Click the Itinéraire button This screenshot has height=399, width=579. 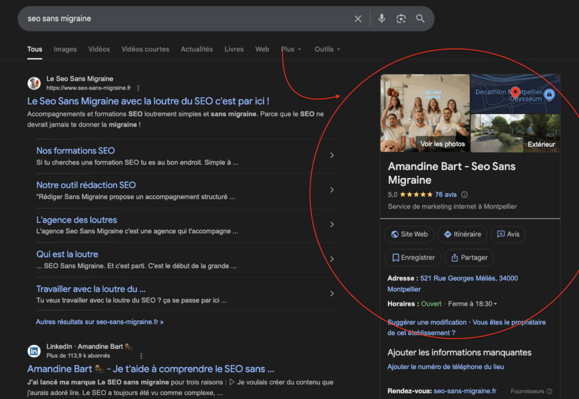(462, 234)
